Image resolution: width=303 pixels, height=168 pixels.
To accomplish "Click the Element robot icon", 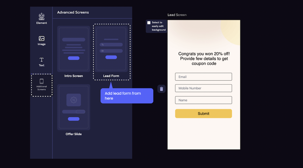I will click(x=41, y=16).
